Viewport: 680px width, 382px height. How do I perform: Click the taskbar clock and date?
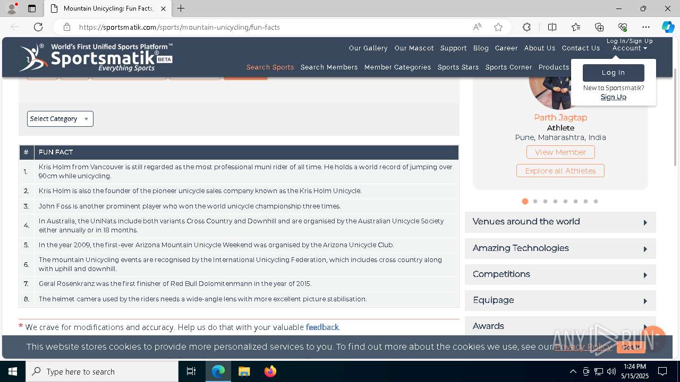pos(634,371)
